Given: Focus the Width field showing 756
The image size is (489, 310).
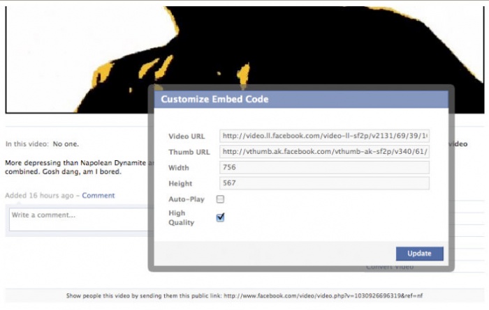Looking at the screenshot, I should [324, 167].
